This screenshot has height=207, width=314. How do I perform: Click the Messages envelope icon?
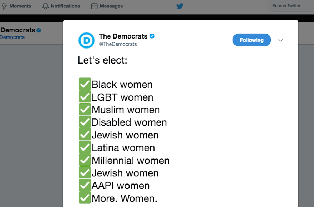[x=94, y=6]
